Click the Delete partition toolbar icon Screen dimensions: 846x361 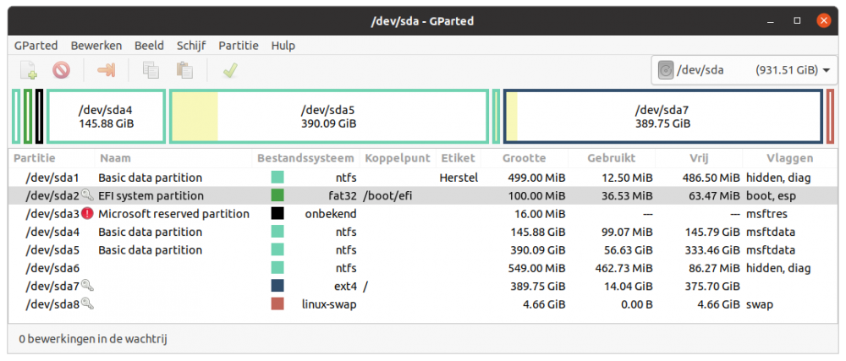point(61,70)
